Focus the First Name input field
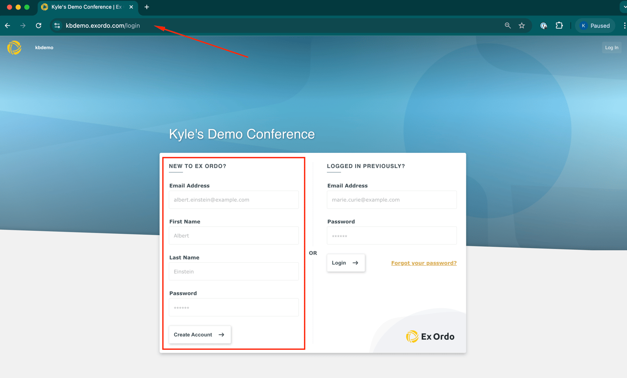Viewport: 627px width, 378px height. point(234,236)
